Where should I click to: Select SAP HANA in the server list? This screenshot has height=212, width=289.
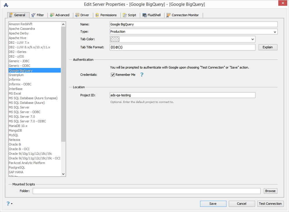[x=35, y=172]
